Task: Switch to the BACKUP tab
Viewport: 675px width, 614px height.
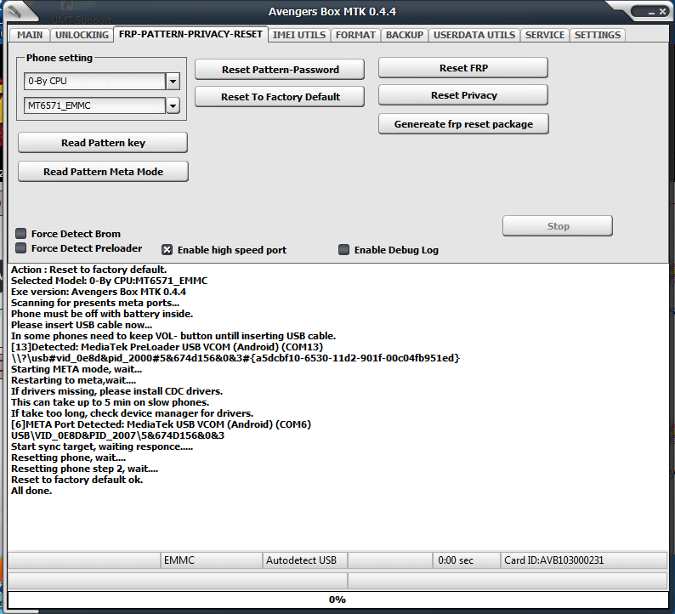Action: 405,35
